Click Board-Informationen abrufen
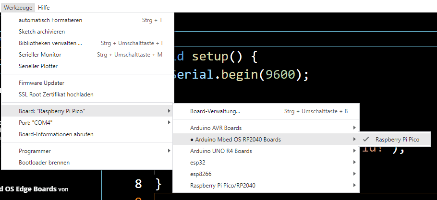This screenshot has height=200, width=437. click(x=56, y=134)
